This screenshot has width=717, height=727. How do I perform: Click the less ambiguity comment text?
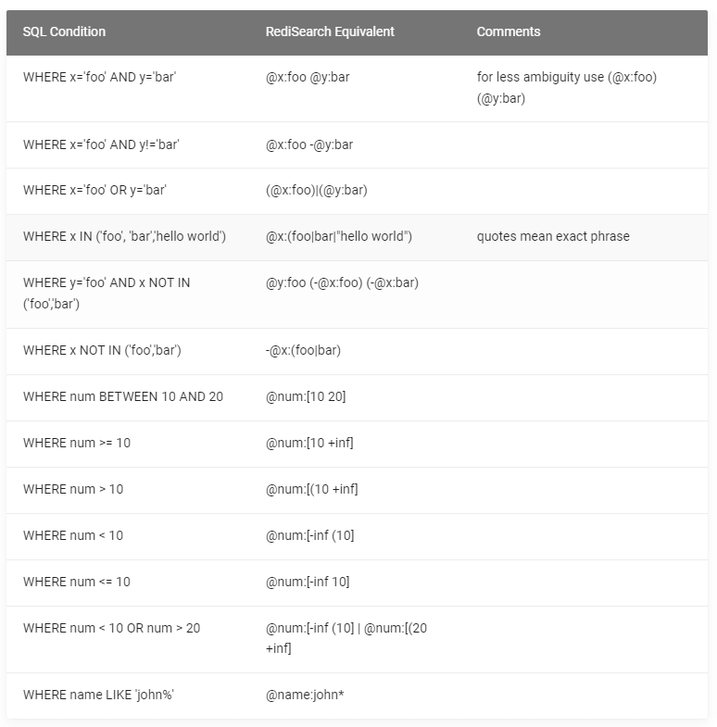566,87
